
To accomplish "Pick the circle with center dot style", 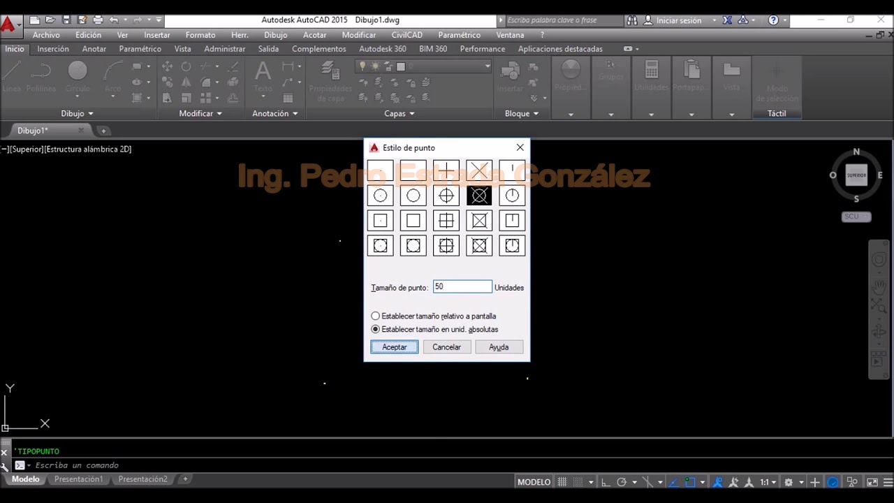I will tap(380, 196).
